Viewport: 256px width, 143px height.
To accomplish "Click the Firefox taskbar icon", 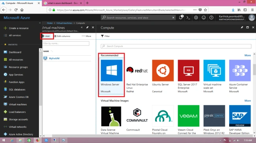I will coord(37,140).
